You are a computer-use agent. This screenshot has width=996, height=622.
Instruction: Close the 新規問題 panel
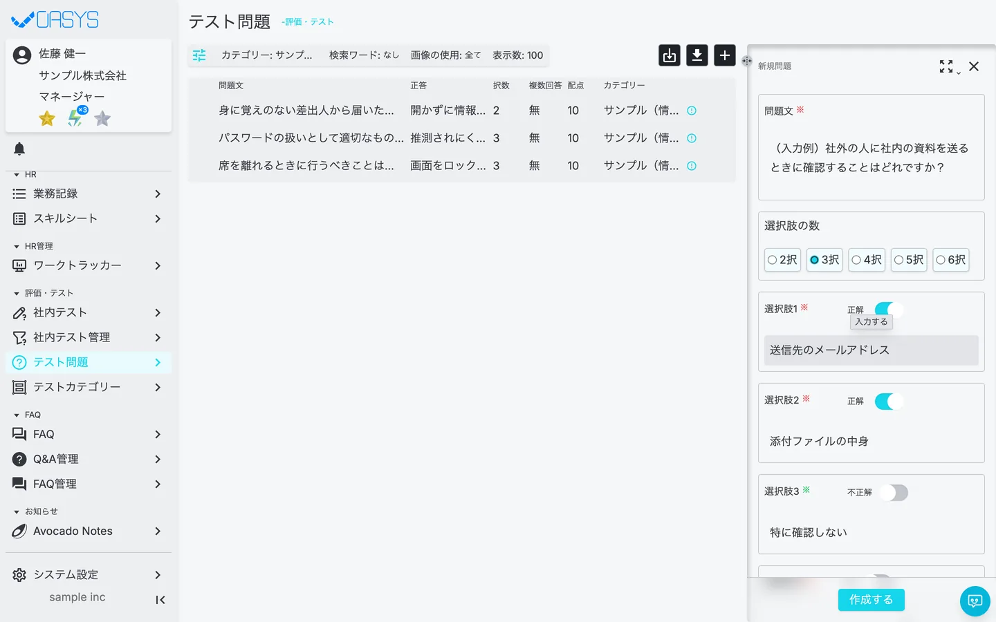tap(974, 66)
